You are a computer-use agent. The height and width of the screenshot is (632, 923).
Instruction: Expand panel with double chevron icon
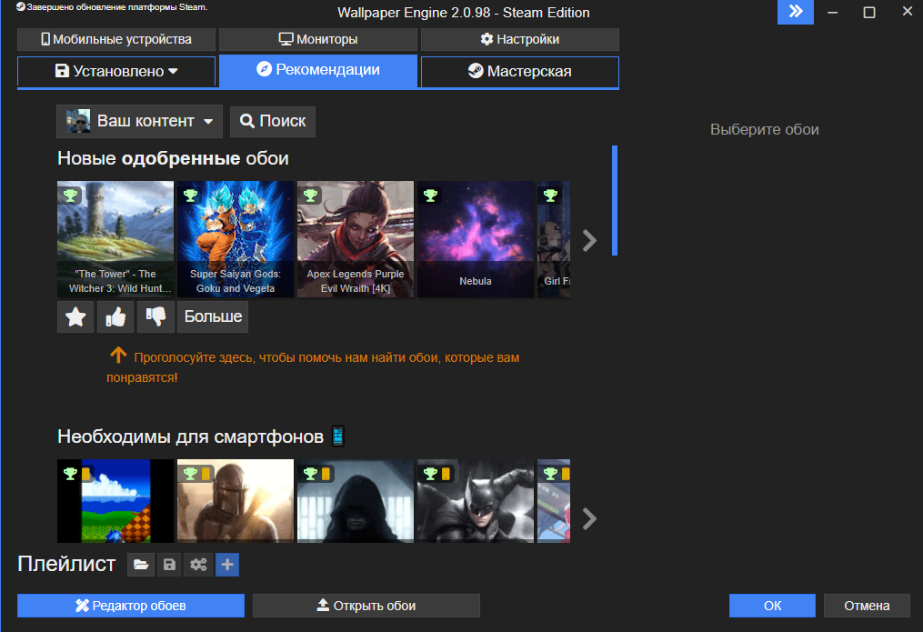tap(796, 12)
